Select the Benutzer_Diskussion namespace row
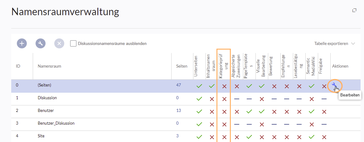 (56, 123)
